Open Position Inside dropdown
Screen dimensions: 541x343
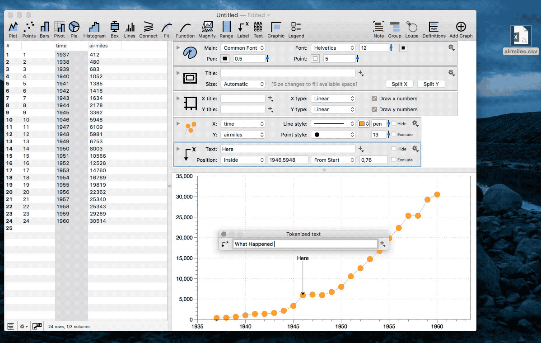click(x=243, y=160)
